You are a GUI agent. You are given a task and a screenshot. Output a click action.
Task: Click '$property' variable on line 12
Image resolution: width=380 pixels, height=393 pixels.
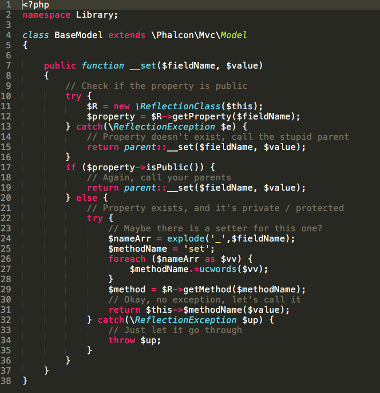pos(111,117)
